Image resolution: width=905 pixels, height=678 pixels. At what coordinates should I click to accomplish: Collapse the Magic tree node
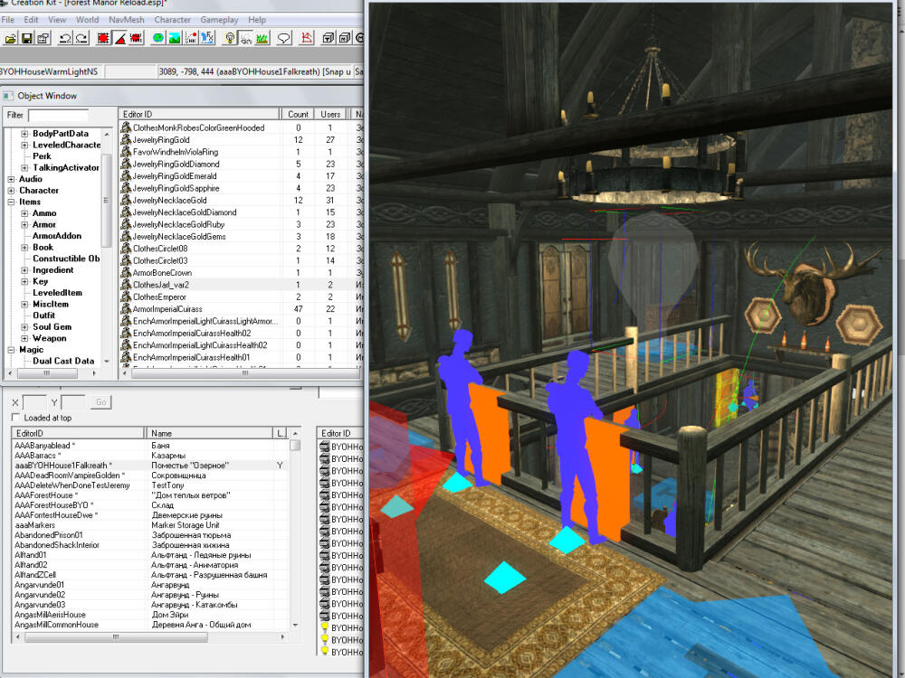[x=11, y=350]
